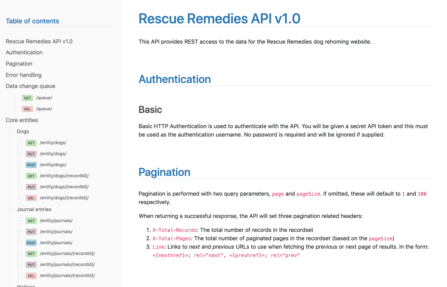Select the Dogs group in the sidebar
The width and height of the screenshot is (447, 287).
pos(23,132)
